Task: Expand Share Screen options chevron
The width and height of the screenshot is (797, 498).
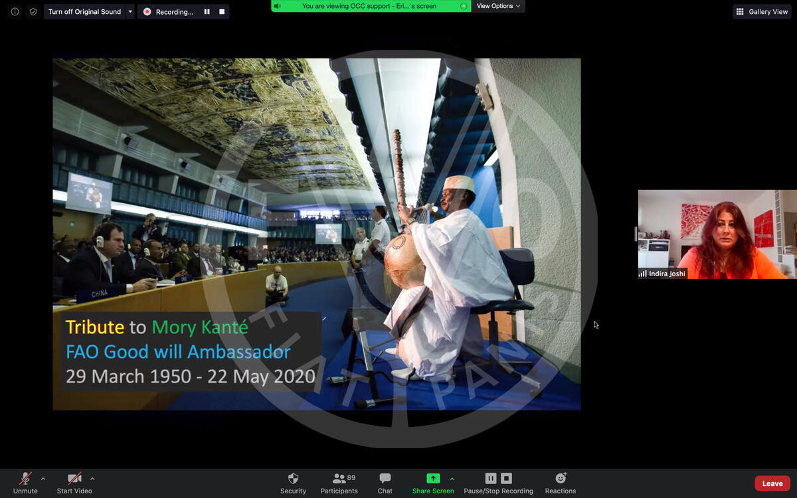Action: coord(452,478)
